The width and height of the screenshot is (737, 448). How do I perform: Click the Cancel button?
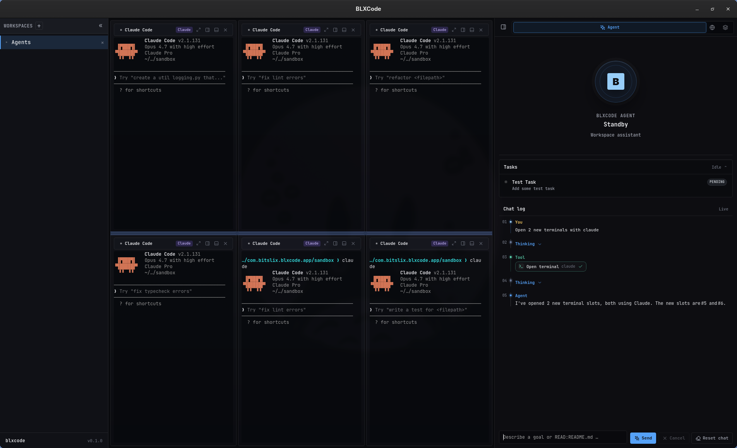(x=674, y=438)
